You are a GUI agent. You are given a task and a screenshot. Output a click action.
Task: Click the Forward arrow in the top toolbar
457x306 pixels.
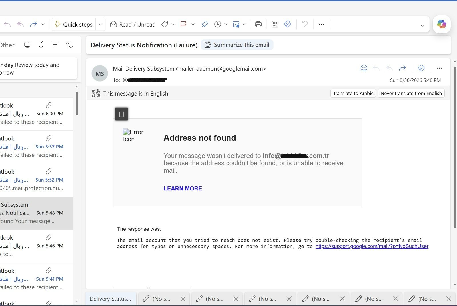(x=33, y=24)
